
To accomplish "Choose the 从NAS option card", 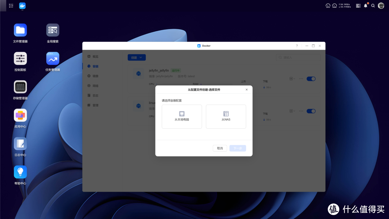I will coord(226,117).
